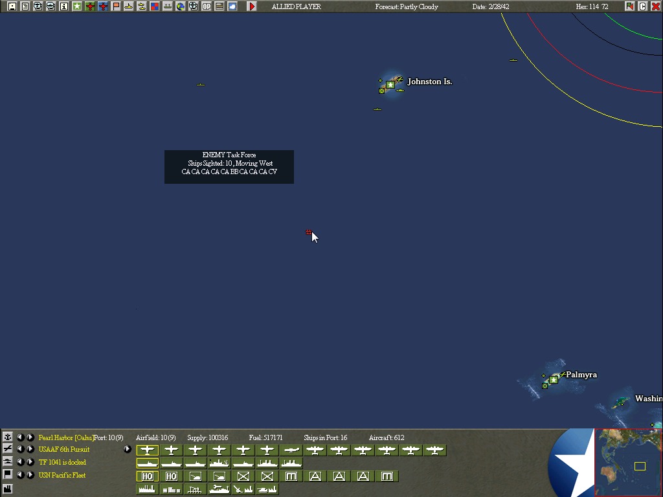Select the highlighted HQ land unit icon
The height and width of the screenshot is (497, 663).
pyautogui.click(x=147, y=476)
